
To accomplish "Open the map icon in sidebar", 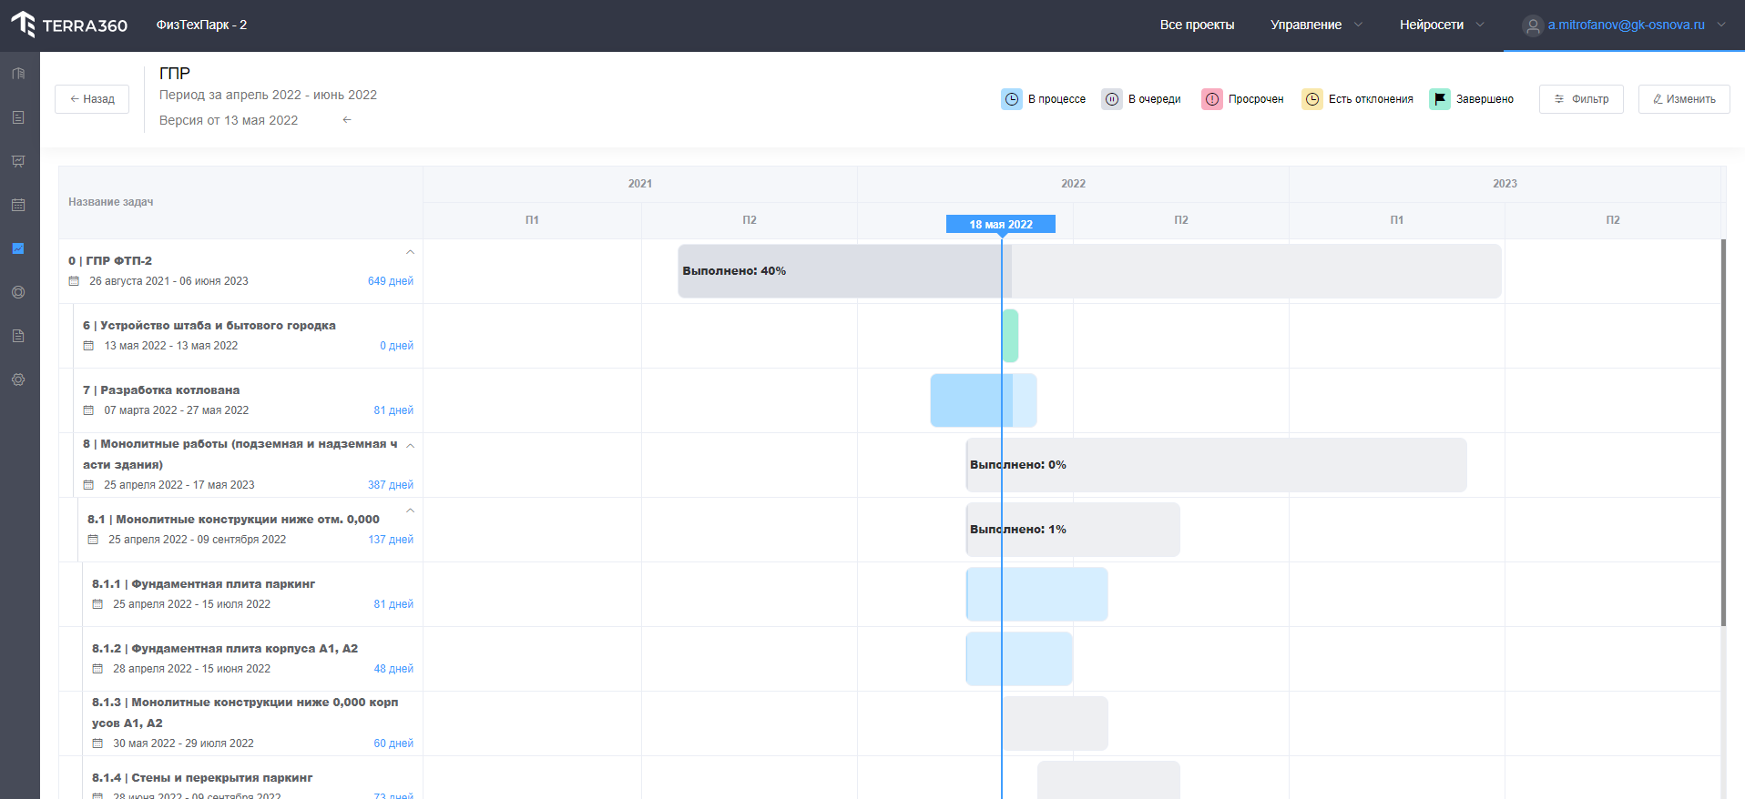I will coord(18,74).
